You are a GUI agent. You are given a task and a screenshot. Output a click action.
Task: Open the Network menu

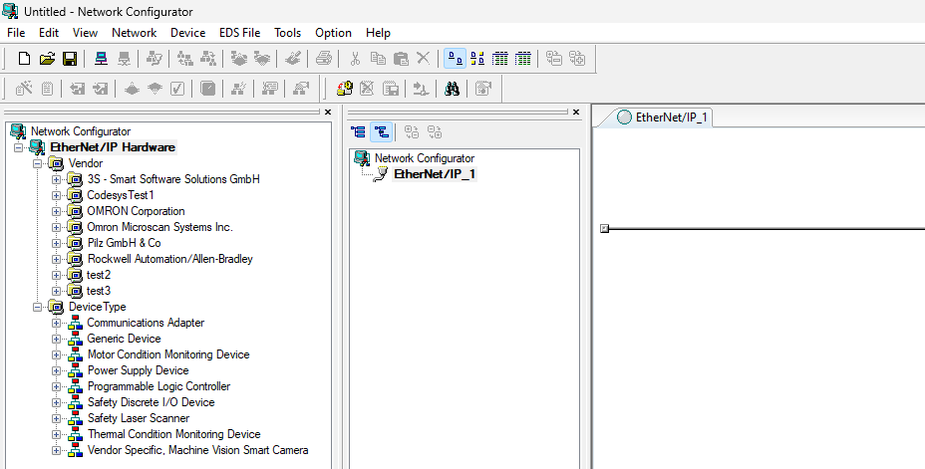(134, 33)
